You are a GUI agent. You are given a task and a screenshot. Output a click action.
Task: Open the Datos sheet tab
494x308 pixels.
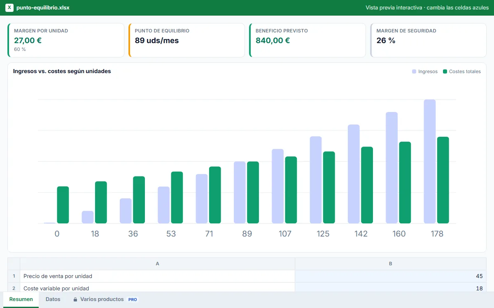coord(53,299)
